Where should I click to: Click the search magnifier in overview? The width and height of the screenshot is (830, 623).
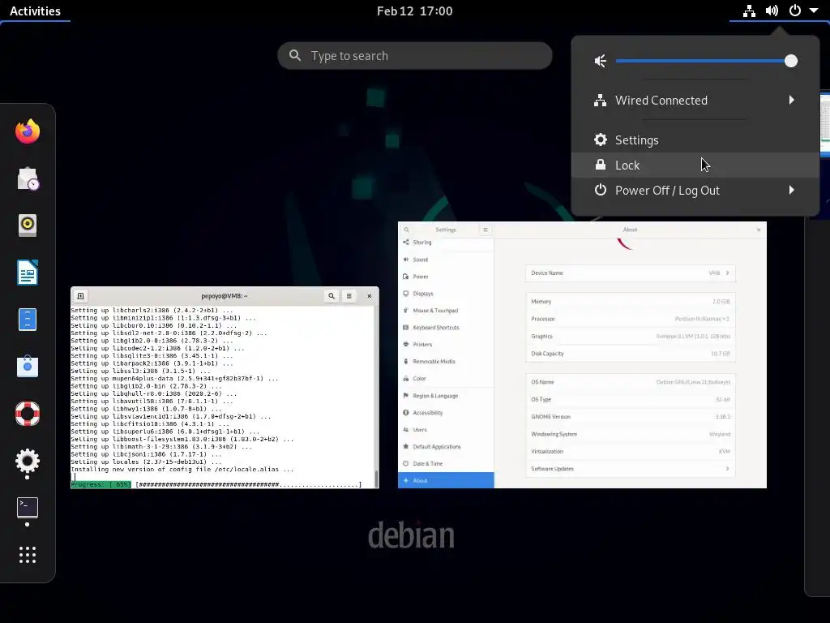[295, 55]
